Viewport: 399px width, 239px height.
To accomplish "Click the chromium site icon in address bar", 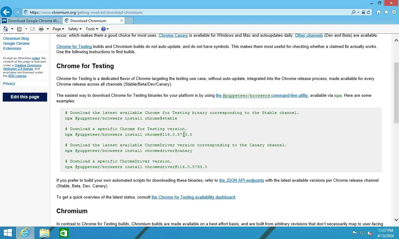I will tap(26, 12).
